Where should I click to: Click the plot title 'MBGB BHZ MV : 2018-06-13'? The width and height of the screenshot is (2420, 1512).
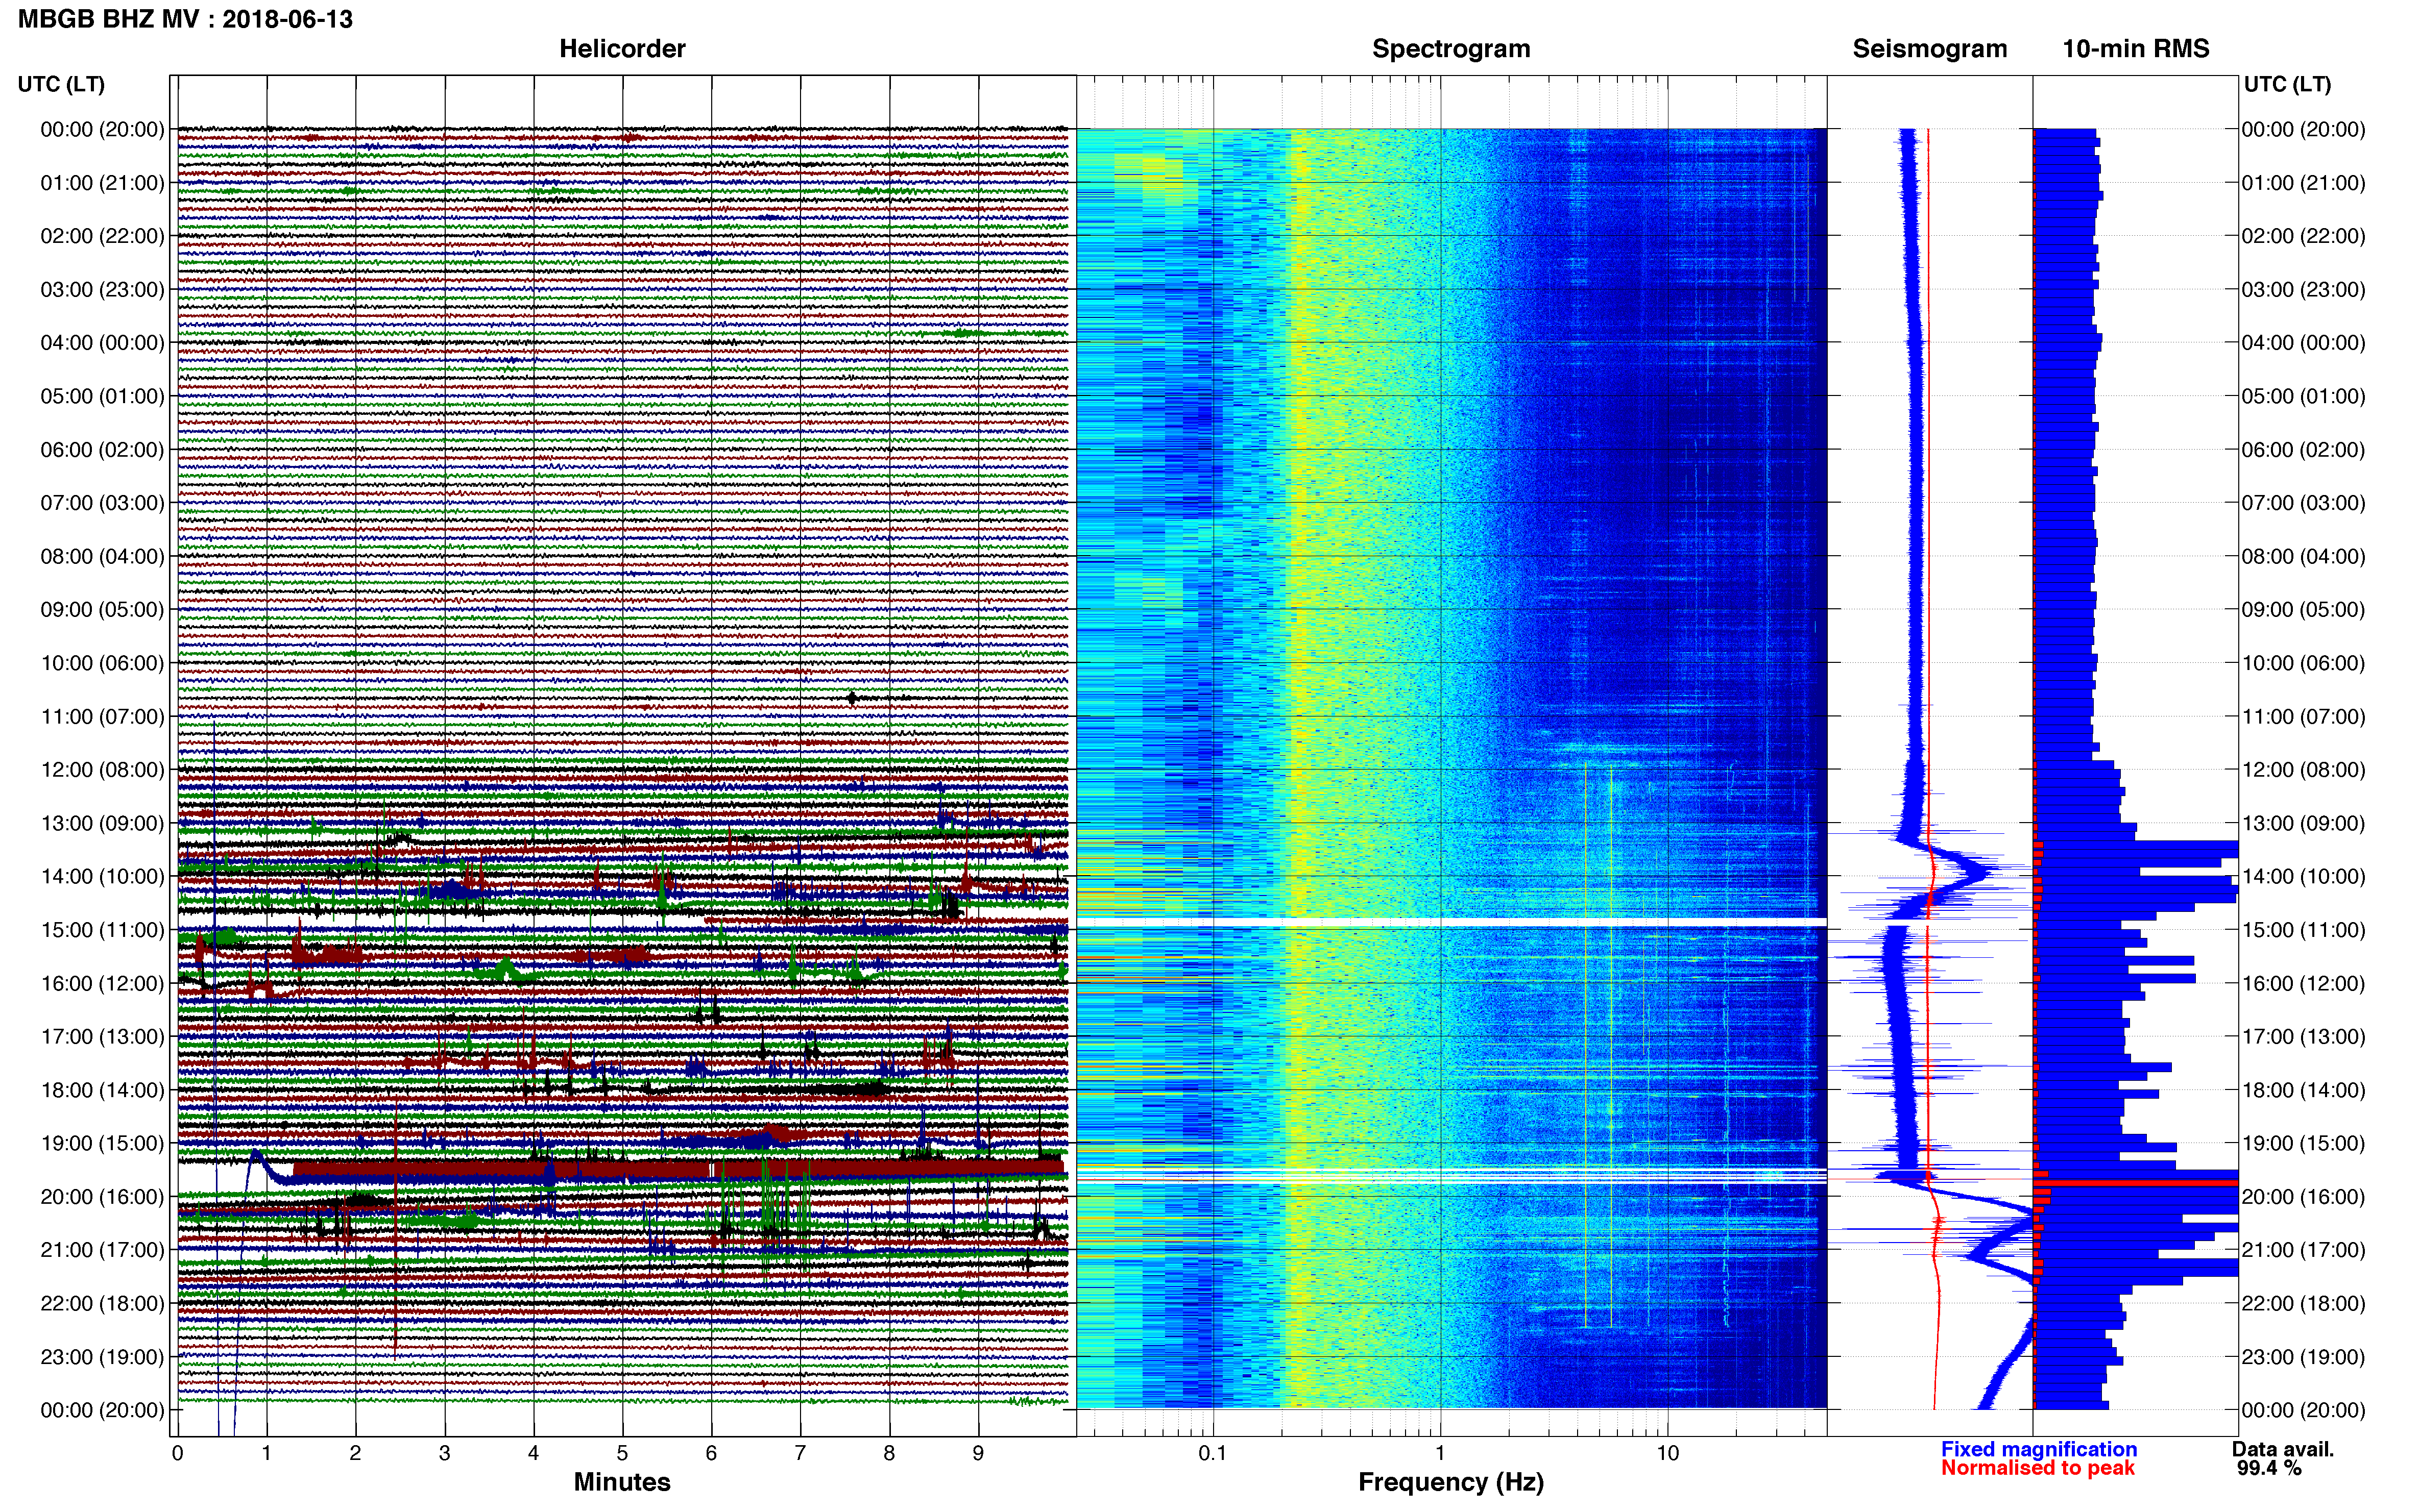pyautogui.click(x=185, y=19)
